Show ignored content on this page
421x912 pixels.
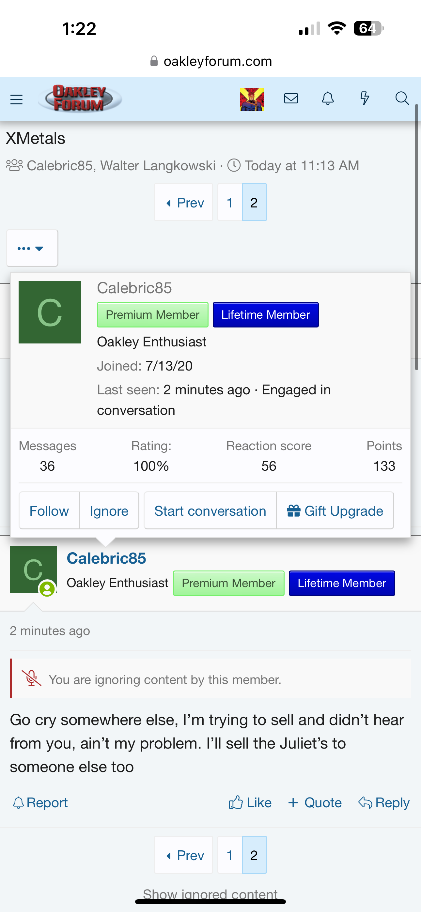pos(210,894)
